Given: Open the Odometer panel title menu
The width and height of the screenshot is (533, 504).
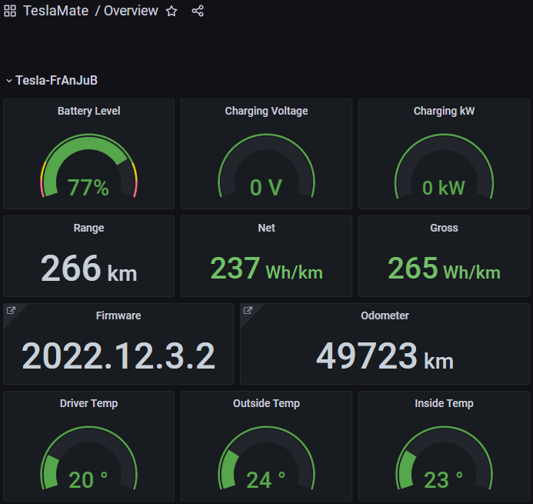Looking at the screenshot, I should (385, 315).
